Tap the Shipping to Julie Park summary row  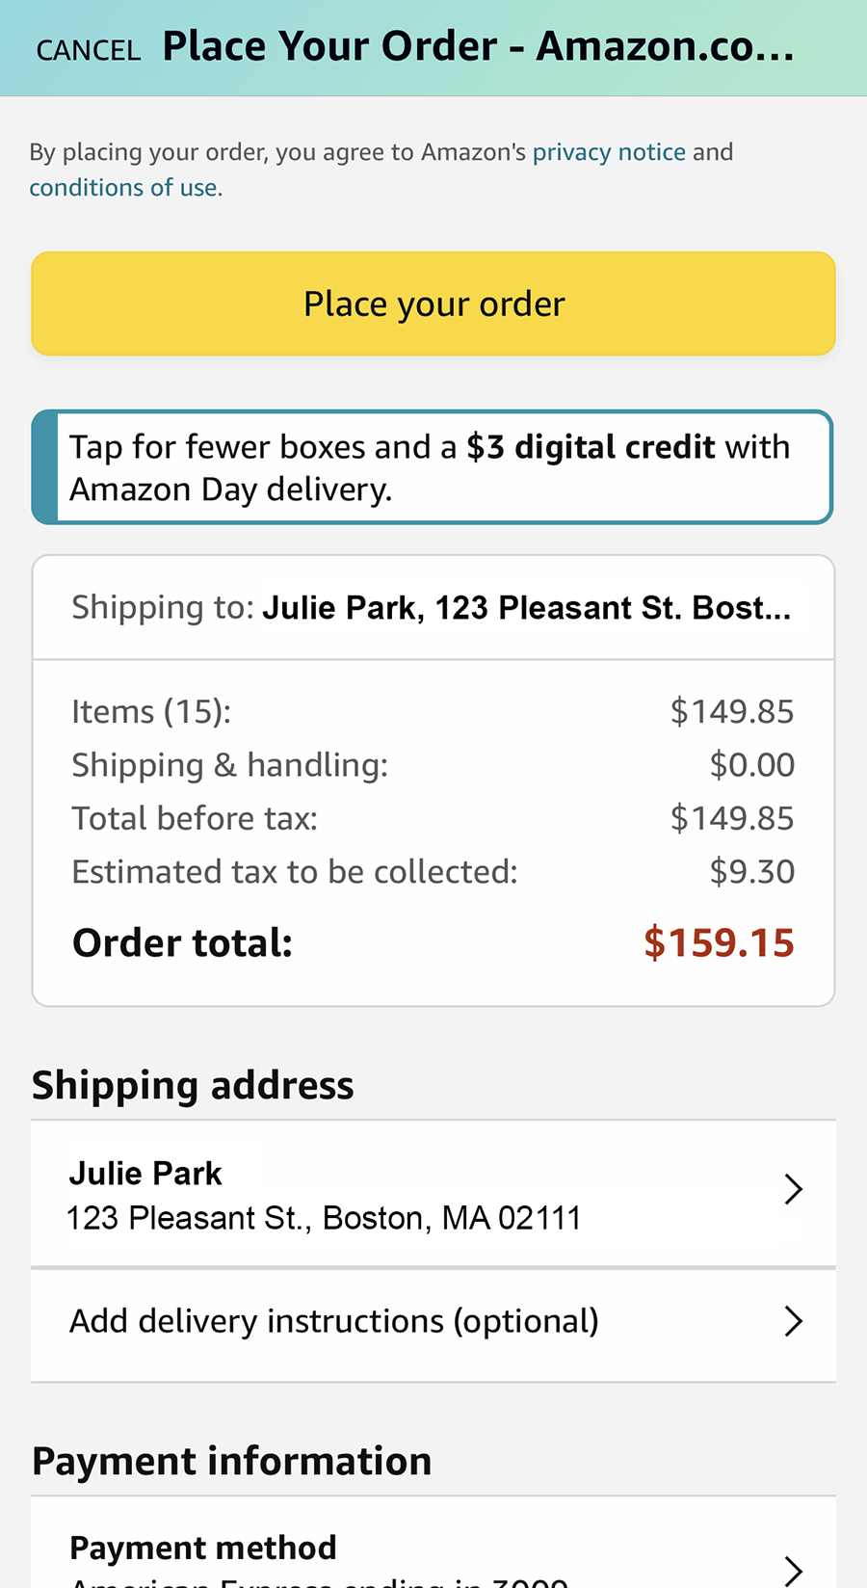coord(432,608)
